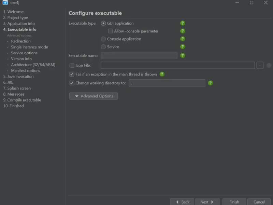273x205 pixels.
Task: Click the Executable name input field
Action: tap(139, 56)
